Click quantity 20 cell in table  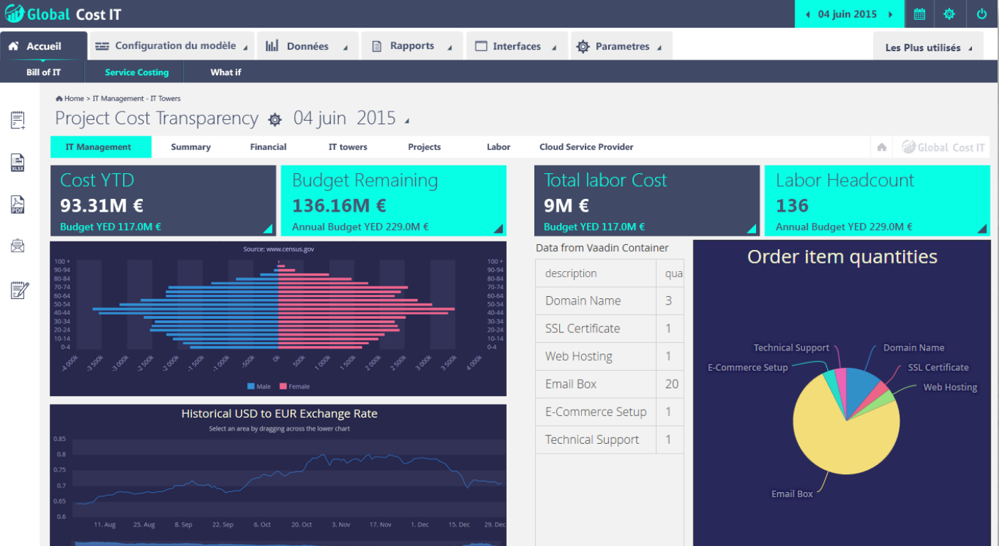tap(671, 384)
